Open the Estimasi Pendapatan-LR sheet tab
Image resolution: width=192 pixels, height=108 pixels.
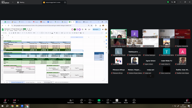[x=17, y=82]
